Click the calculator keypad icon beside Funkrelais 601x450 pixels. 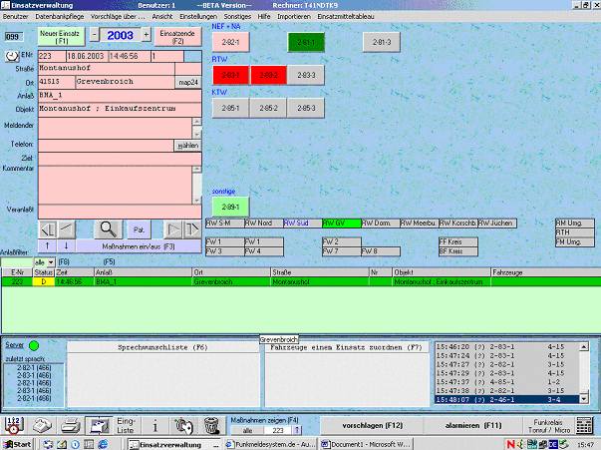point(586,424)
